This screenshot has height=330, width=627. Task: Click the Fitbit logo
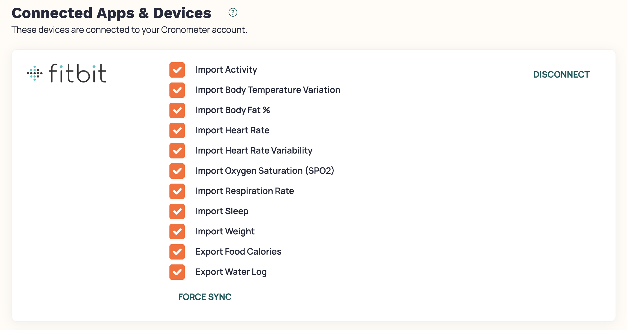(67, 73)
